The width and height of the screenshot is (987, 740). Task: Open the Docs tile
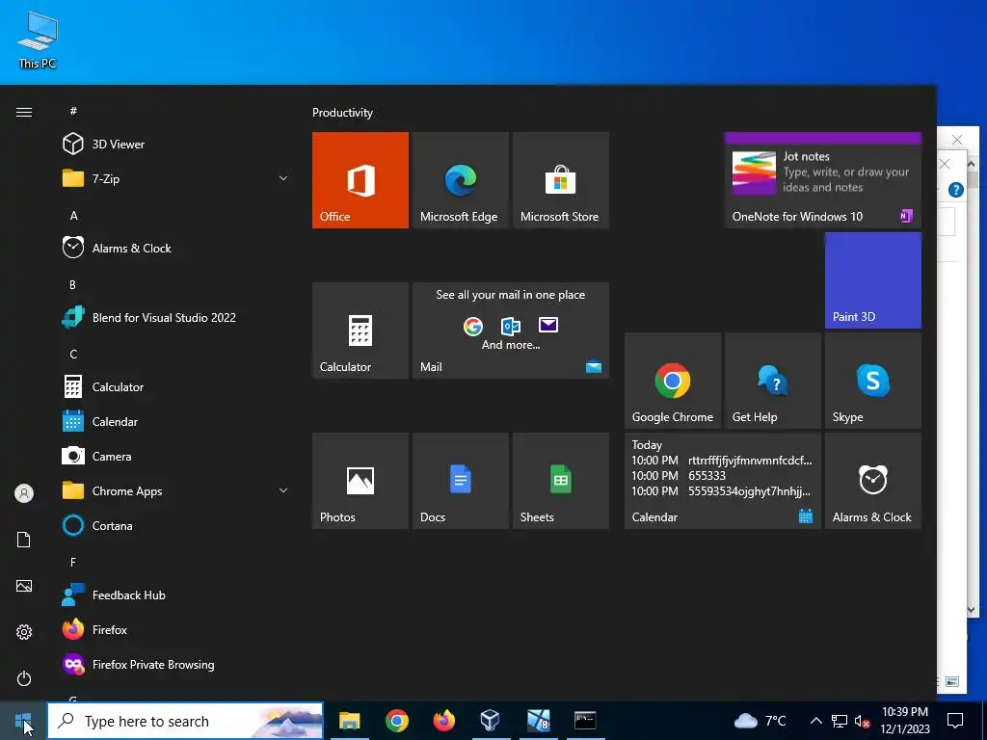coord(460,481)
